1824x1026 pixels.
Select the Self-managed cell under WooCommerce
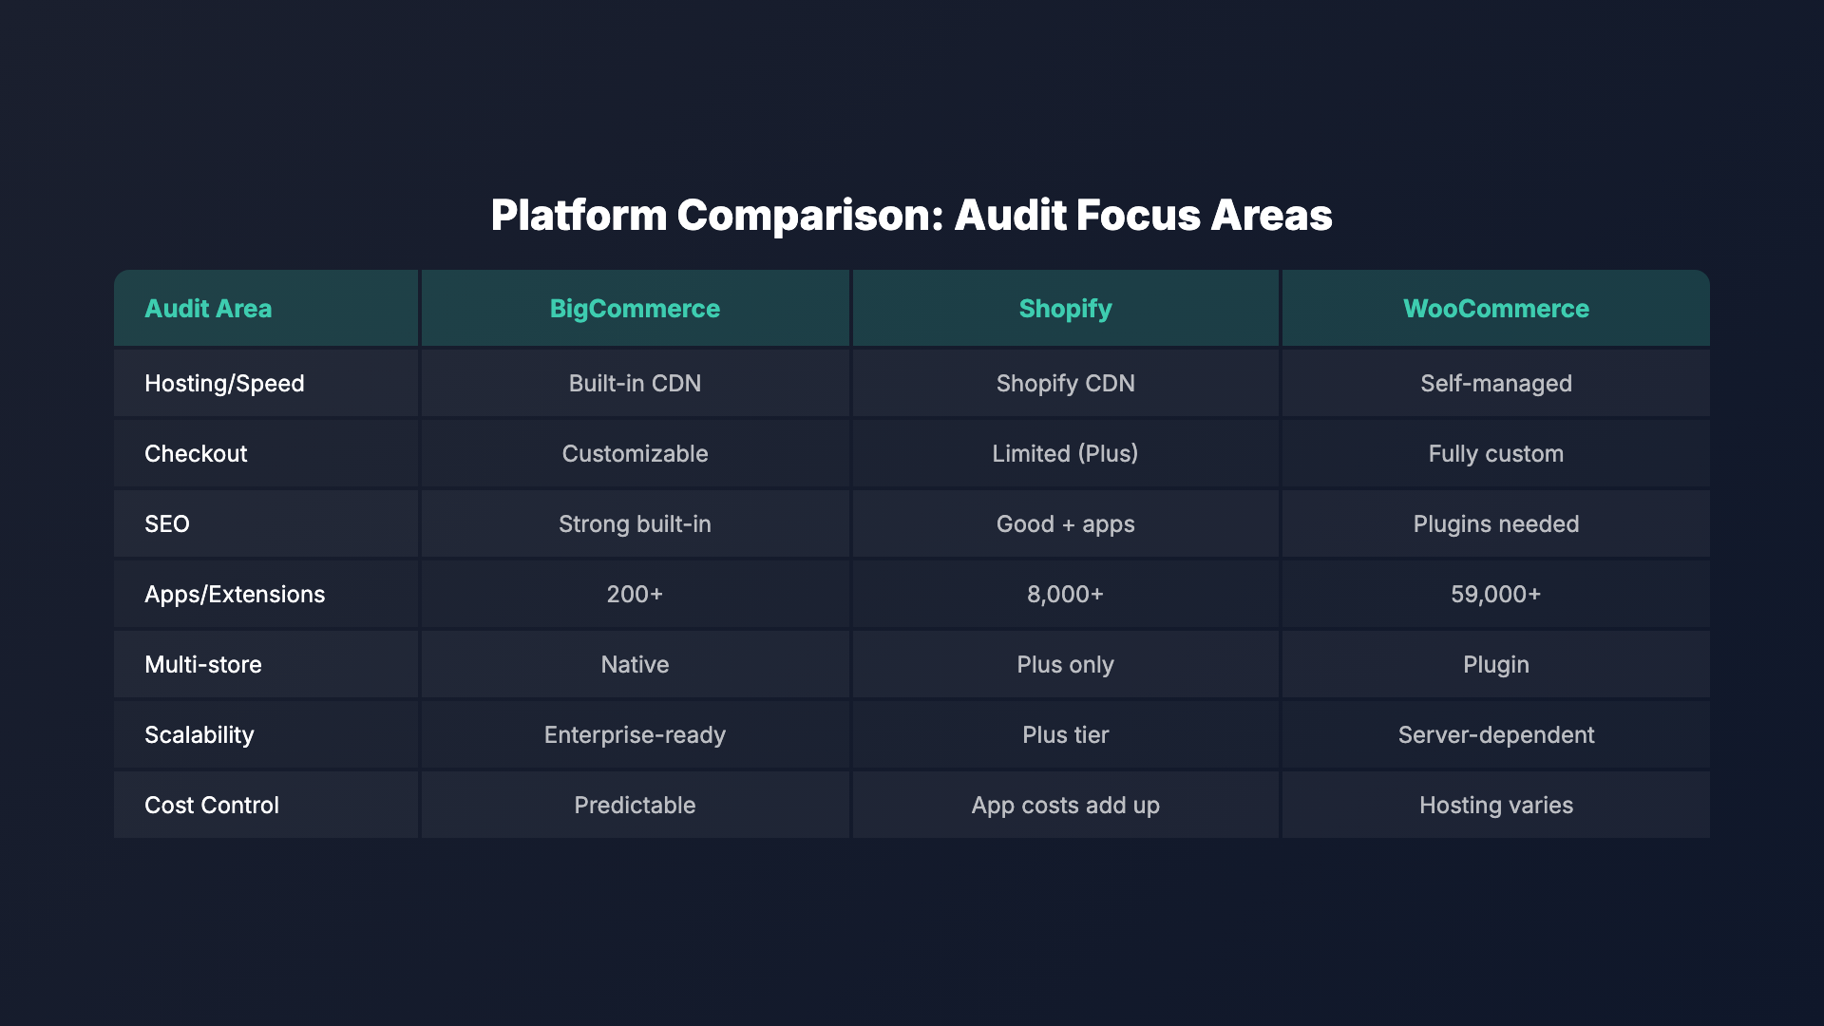click(x=1495, y=383)
